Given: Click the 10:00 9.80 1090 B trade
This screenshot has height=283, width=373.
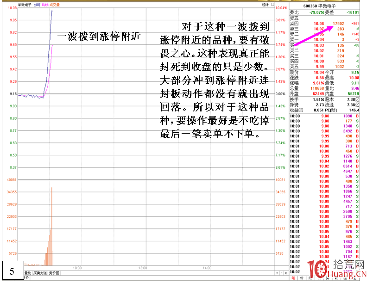Looking at the screenshot, I should pyautogui.click(x=324, y=116).
